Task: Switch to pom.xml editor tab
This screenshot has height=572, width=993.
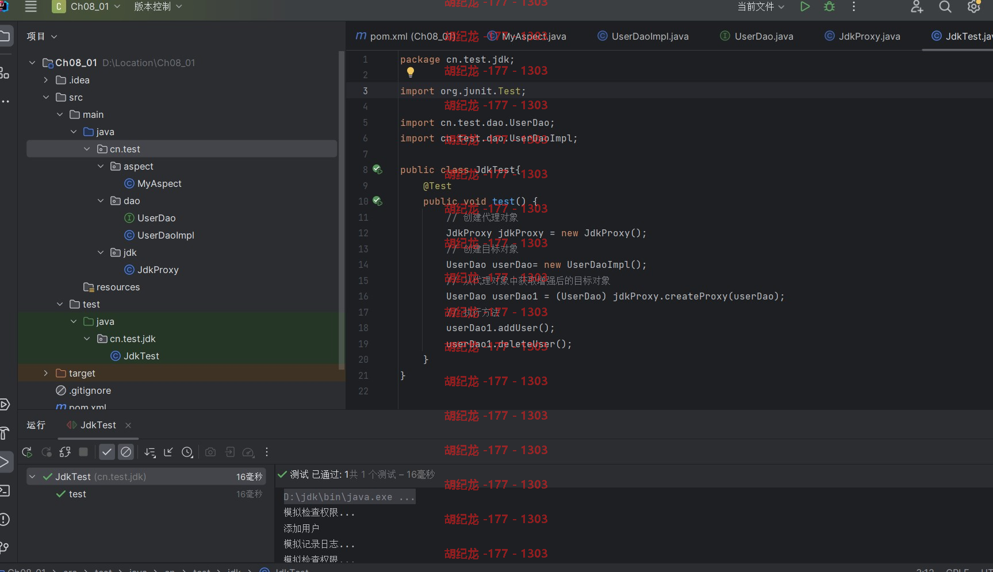Action: (x=405, y=36)
